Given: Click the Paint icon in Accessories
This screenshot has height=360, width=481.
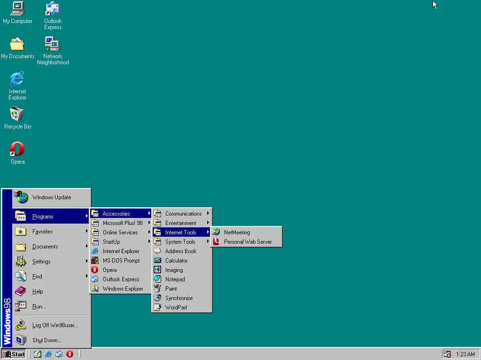Looking at the screenshot, I should point(157,288).
